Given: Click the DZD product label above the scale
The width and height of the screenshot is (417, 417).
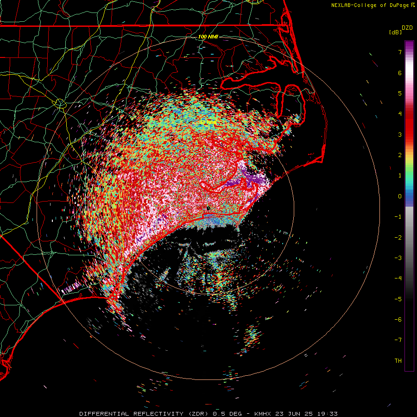Looking at the screenshot, I should [x=407, y=28].
